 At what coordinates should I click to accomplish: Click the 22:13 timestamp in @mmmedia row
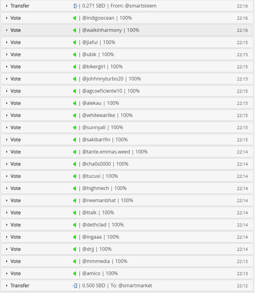(x=242, y=262)
